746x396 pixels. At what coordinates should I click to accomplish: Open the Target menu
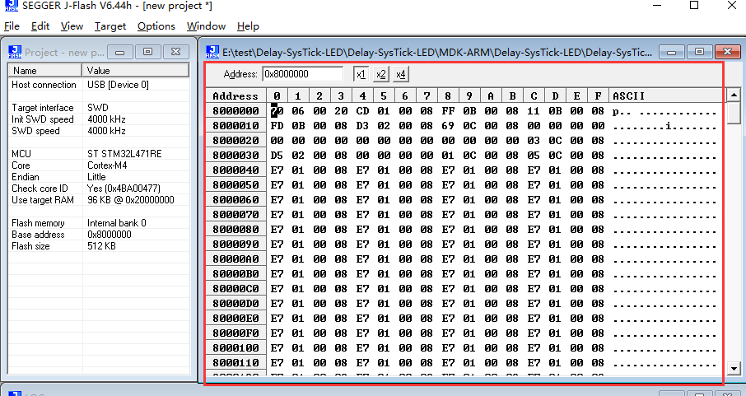tap(110, 26)
